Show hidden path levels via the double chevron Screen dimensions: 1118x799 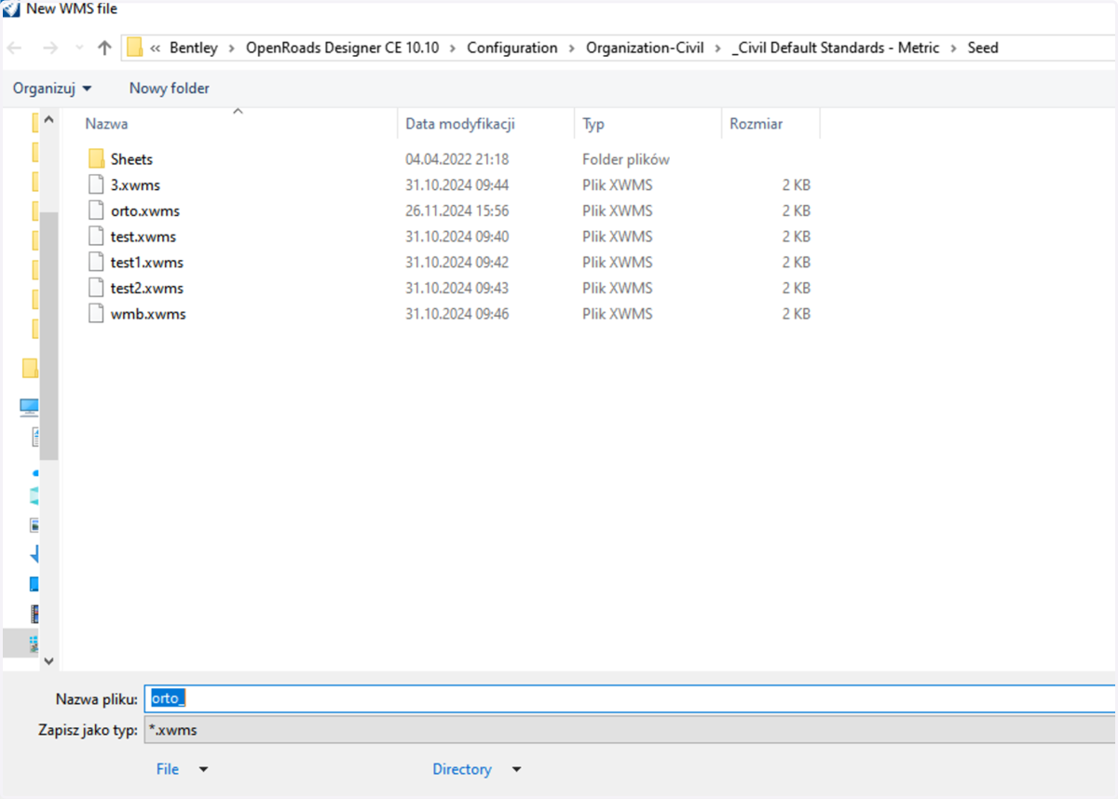point(156,47)
